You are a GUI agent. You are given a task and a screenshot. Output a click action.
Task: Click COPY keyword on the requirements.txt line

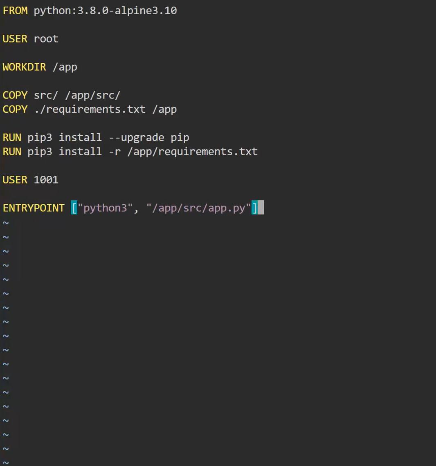coord(15,110)
